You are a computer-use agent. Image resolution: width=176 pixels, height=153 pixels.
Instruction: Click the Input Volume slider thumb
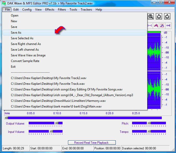pos(51,131)
